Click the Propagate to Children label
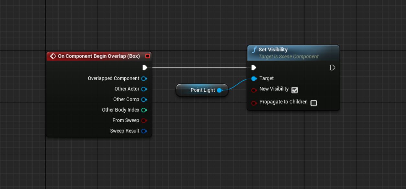Screen dimensions: 406x189 283,102
